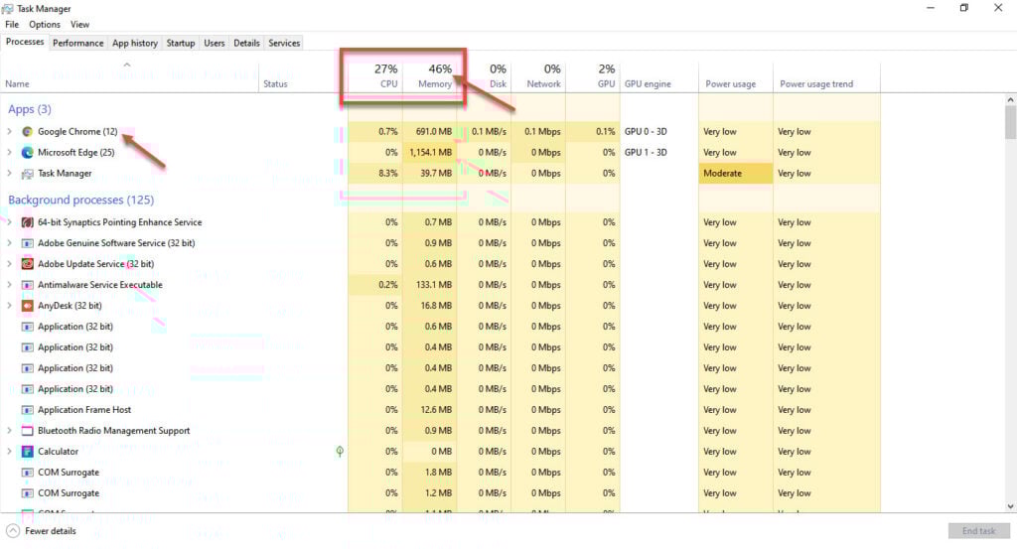1017x549 pixels.
Task: Sort by the CPU column header
Action: click(x=374, y=76)
